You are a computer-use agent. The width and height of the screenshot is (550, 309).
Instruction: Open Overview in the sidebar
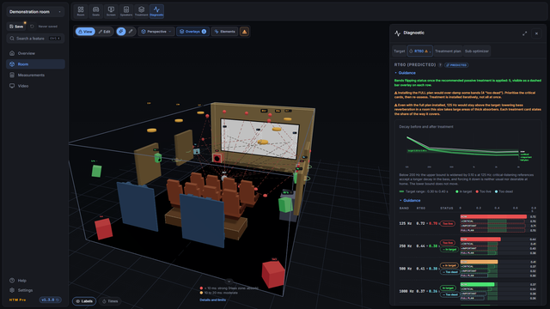[35, 53]
